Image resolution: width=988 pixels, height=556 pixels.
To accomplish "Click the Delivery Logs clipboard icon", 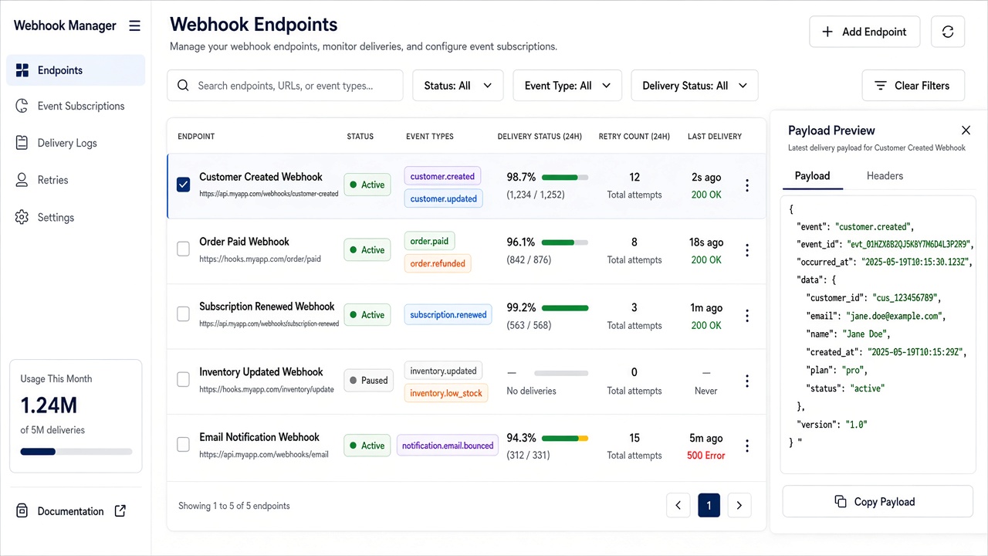I will (22, 143).
